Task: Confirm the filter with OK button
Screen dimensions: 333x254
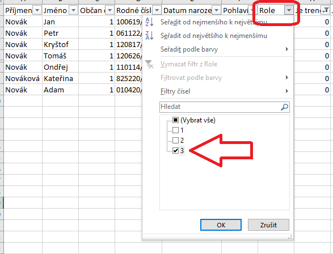Action: click(221, 225)
